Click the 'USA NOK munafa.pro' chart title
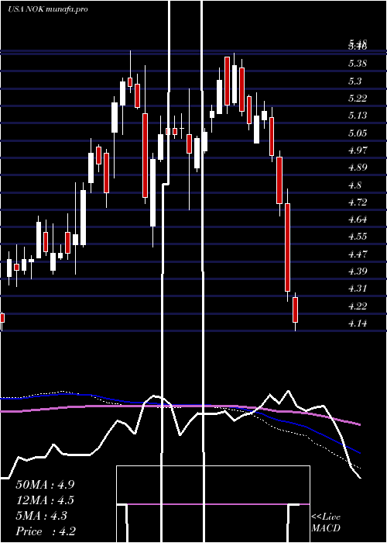This screenshot has height=543, width=387. pyautogui.click(x=48, y=9)
